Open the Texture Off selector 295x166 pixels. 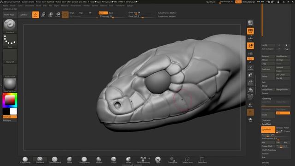click(x=10, y=71)
